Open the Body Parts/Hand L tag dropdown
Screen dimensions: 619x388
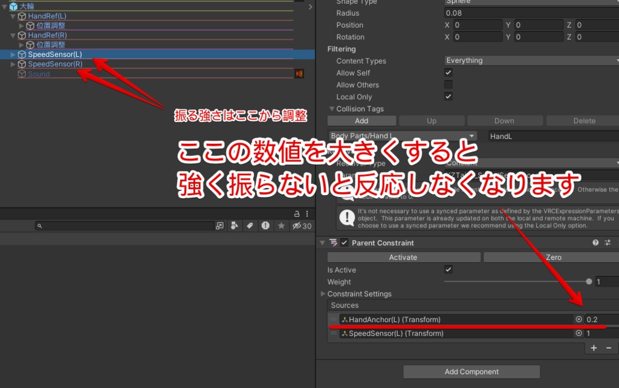402,136
